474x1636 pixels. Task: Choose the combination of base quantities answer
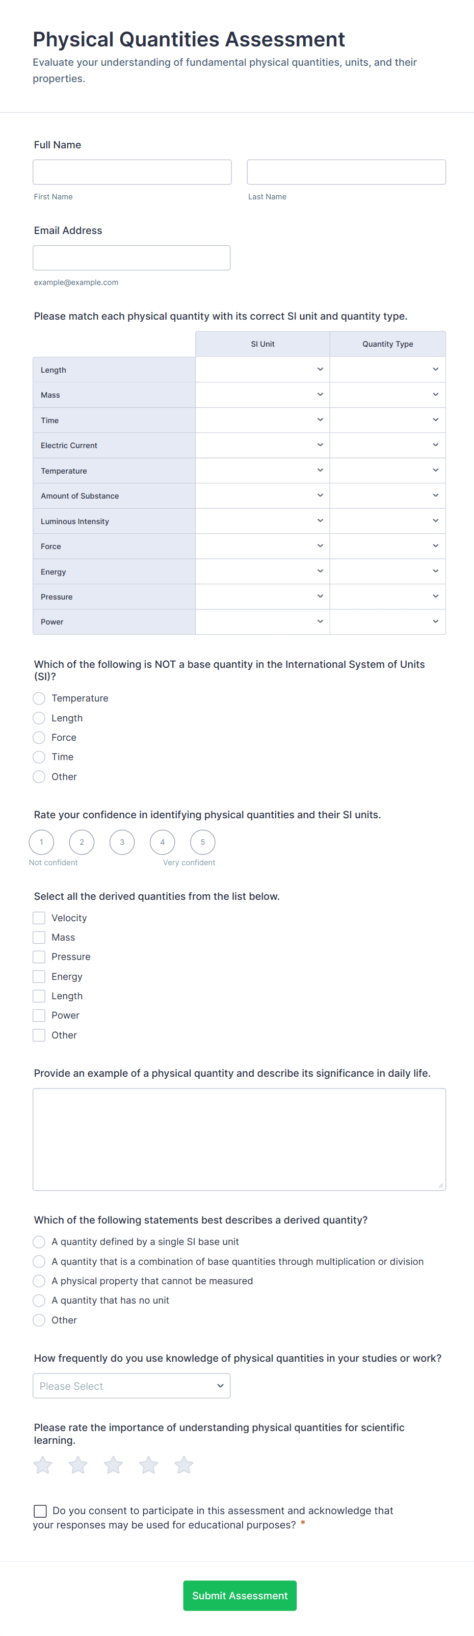39,1261
